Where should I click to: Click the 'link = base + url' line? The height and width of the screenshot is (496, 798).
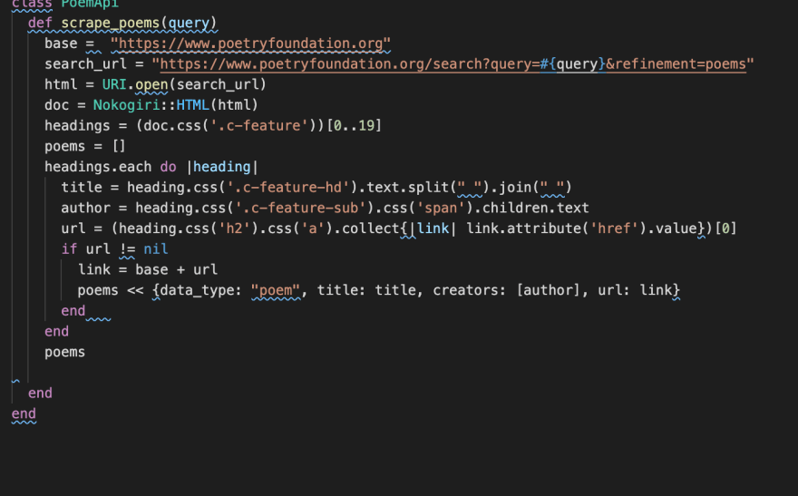[x=148, y=269]
